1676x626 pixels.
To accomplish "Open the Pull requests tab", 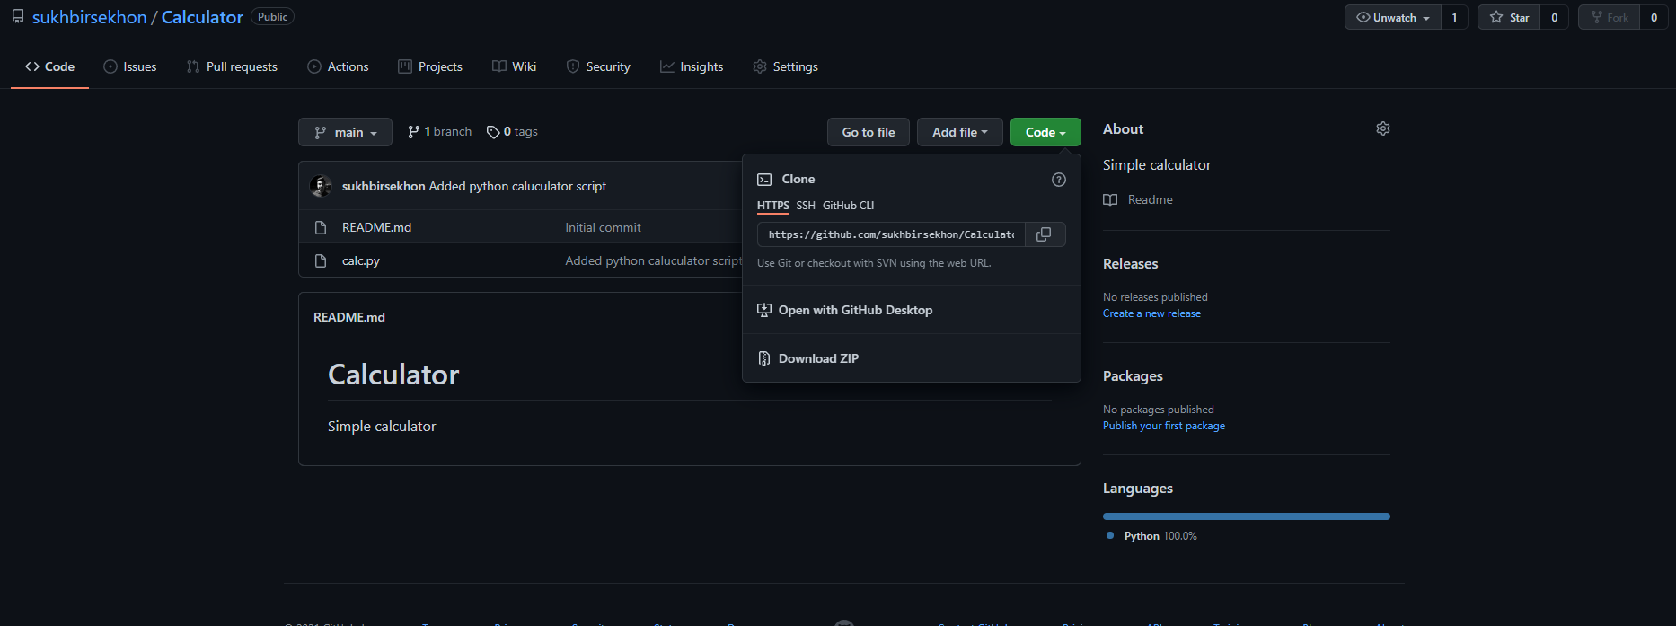I will [x=232, y=66].
